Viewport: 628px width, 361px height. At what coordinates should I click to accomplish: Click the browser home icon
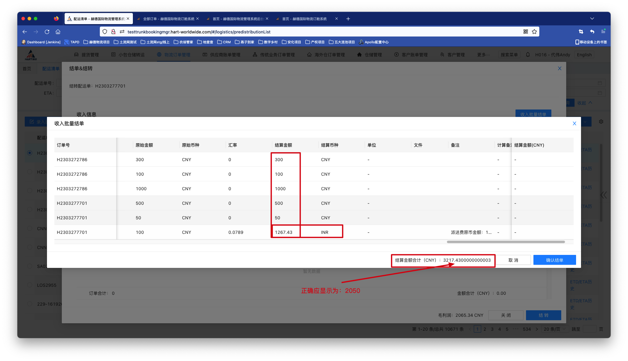(x=58, y=32)
